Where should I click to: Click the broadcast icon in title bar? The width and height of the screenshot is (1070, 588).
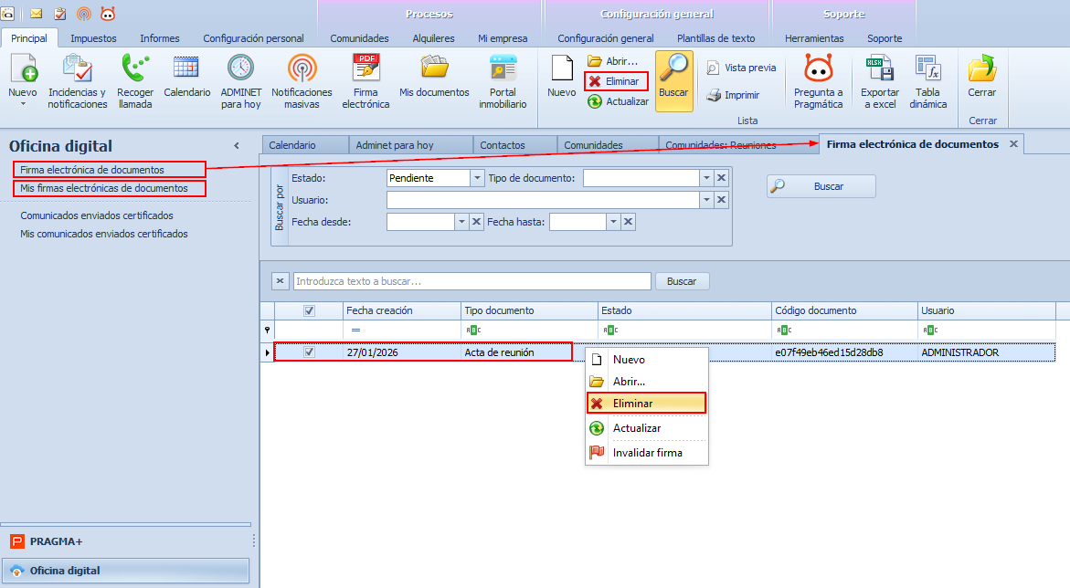point(84,13)
